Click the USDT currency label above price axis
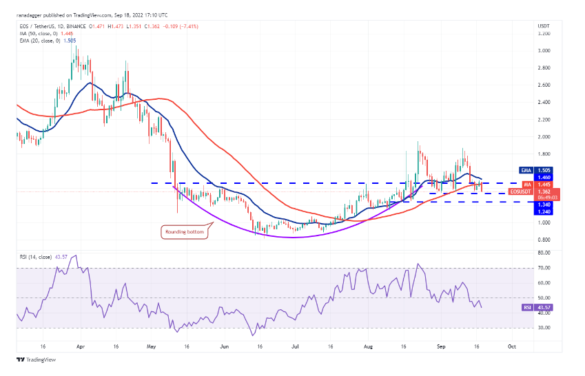The width and height of the screenshot is (585, 376). (x=544, y=26)
